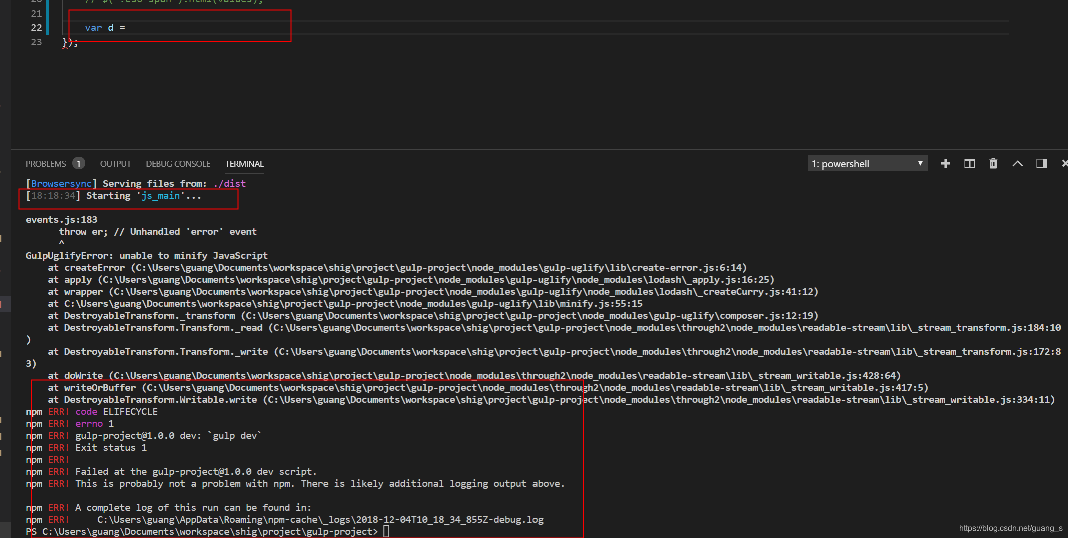The image size is (1068, 538).
Task: Click the npm debug.log file path
Action: click(320, 519)
